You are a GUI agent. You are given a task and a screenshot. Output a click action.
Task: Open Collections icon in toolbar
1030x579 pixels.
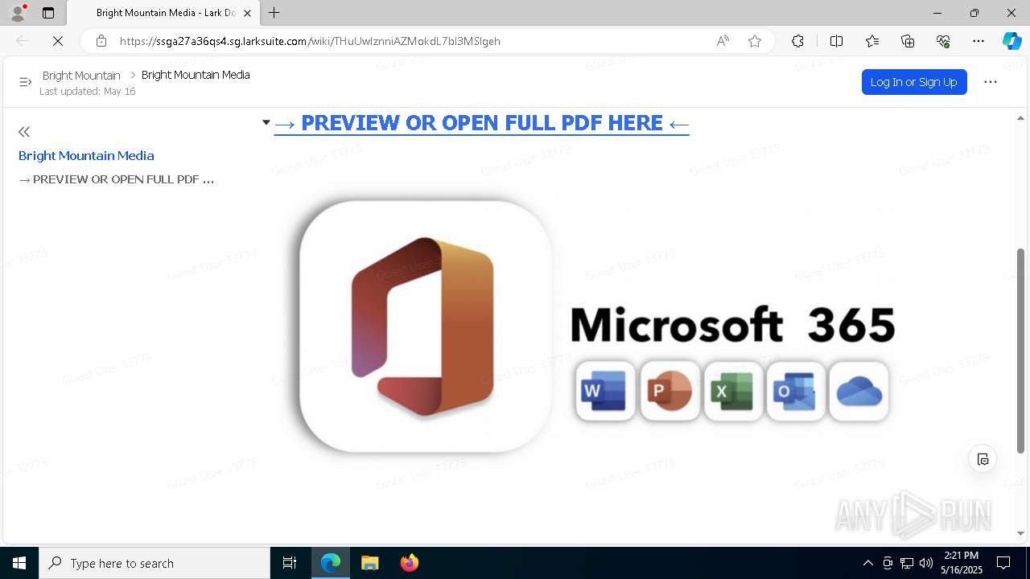point(908,41)
